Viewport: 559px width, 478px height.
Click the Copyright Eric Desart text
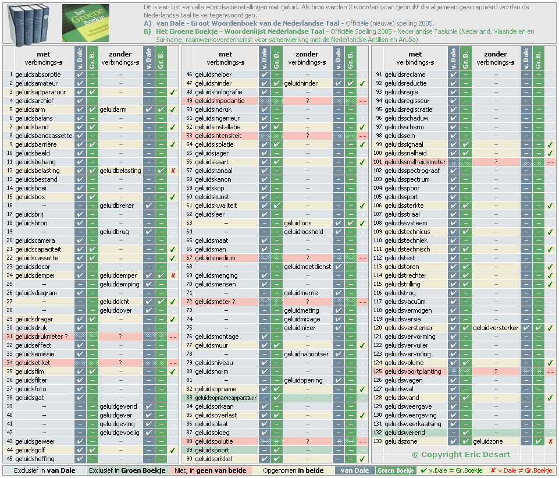pyautogui.click(x=460, y=454)
